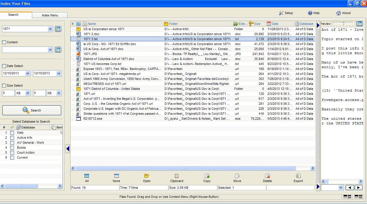The width and height of the screenshot is (367, 204).
Task: Check the AV General - Work checkbox
Action: [12, 143]
